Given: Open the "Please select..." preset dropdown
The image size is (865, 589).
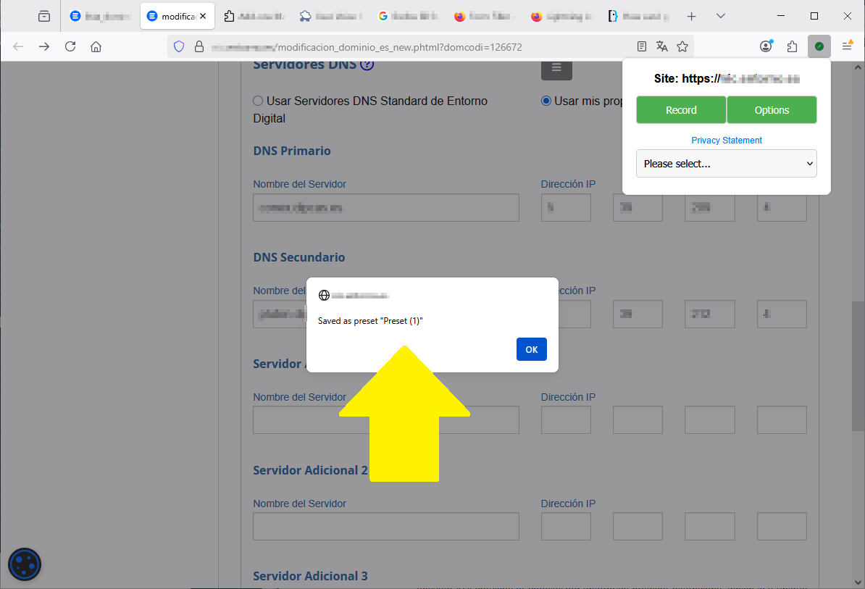Looking at the screenshot, I should pos(726,164).
